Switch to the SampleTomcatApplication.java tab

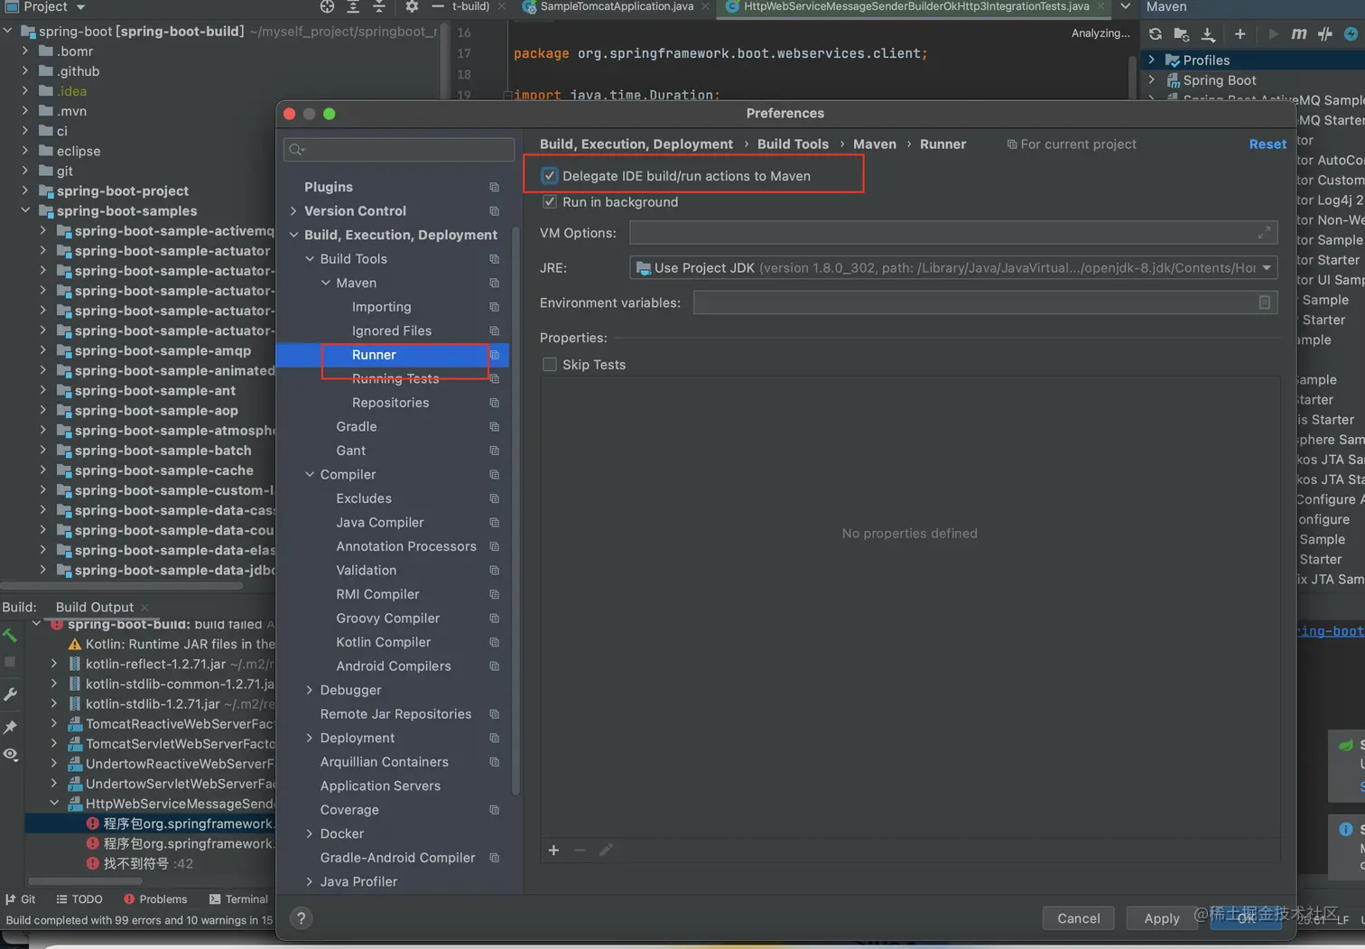click(617, 7)
